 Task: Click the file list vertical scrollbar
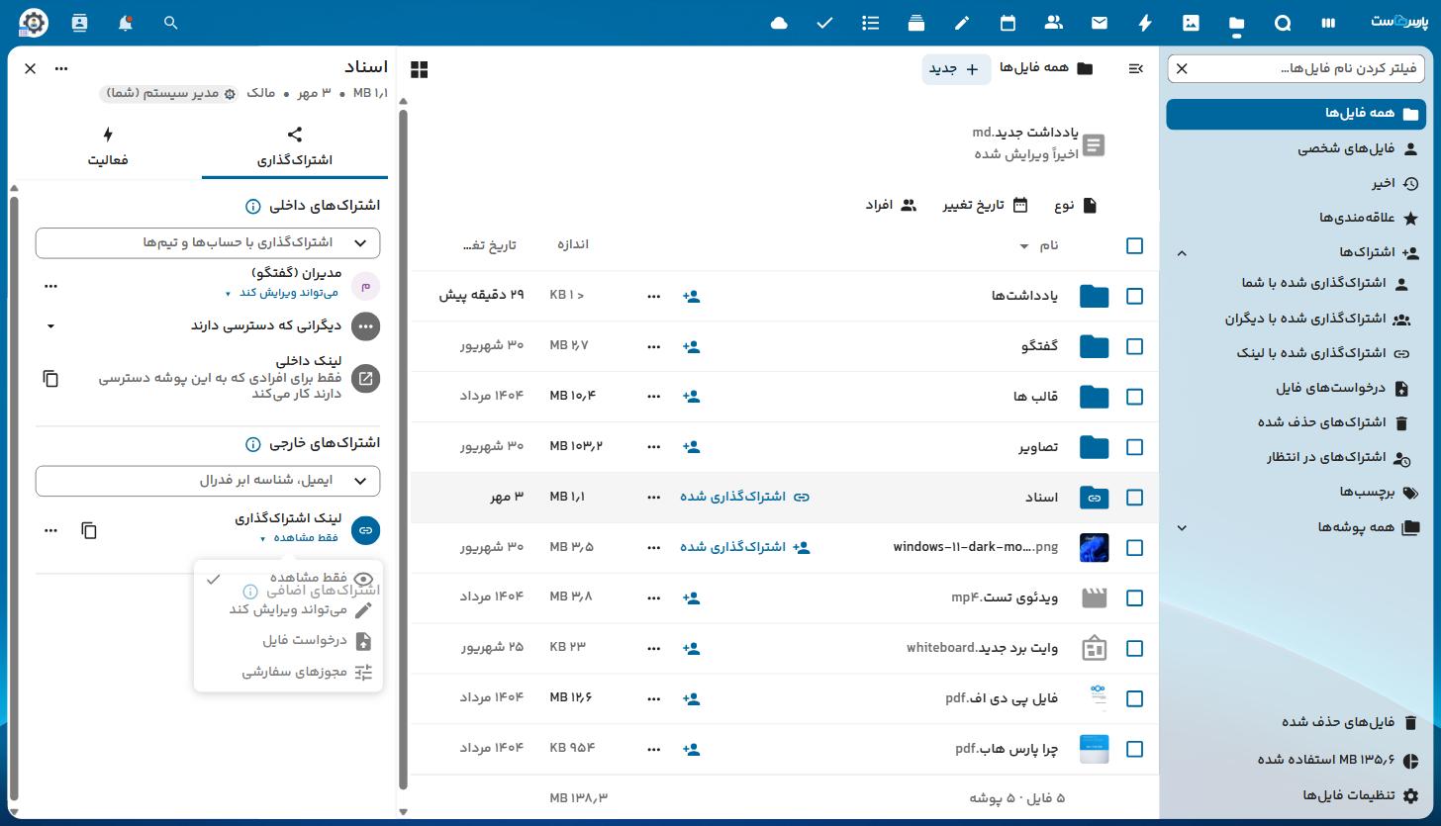click(x=403, y=450)
